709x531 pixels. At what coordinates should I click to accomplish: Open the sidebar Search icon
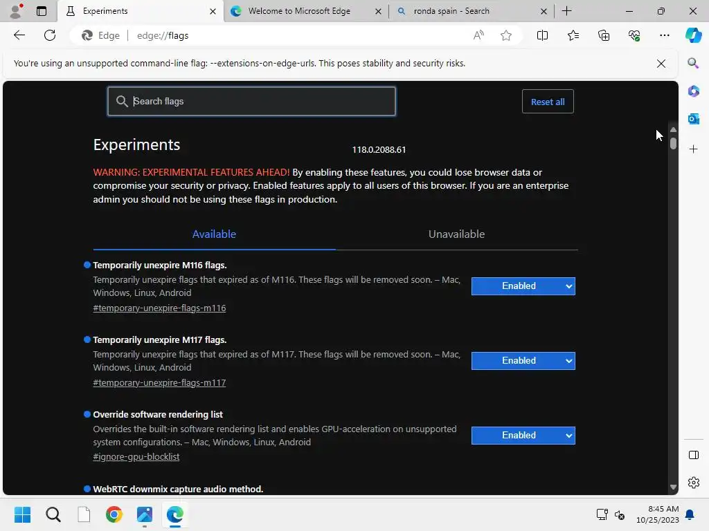click(694, 63)
